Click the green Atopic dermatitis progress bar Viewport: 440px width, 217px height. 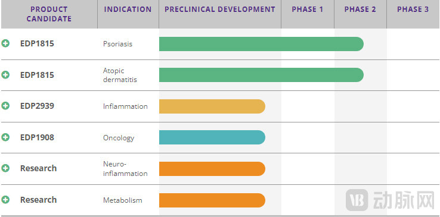pyautogui.click(x=261, y=75)
